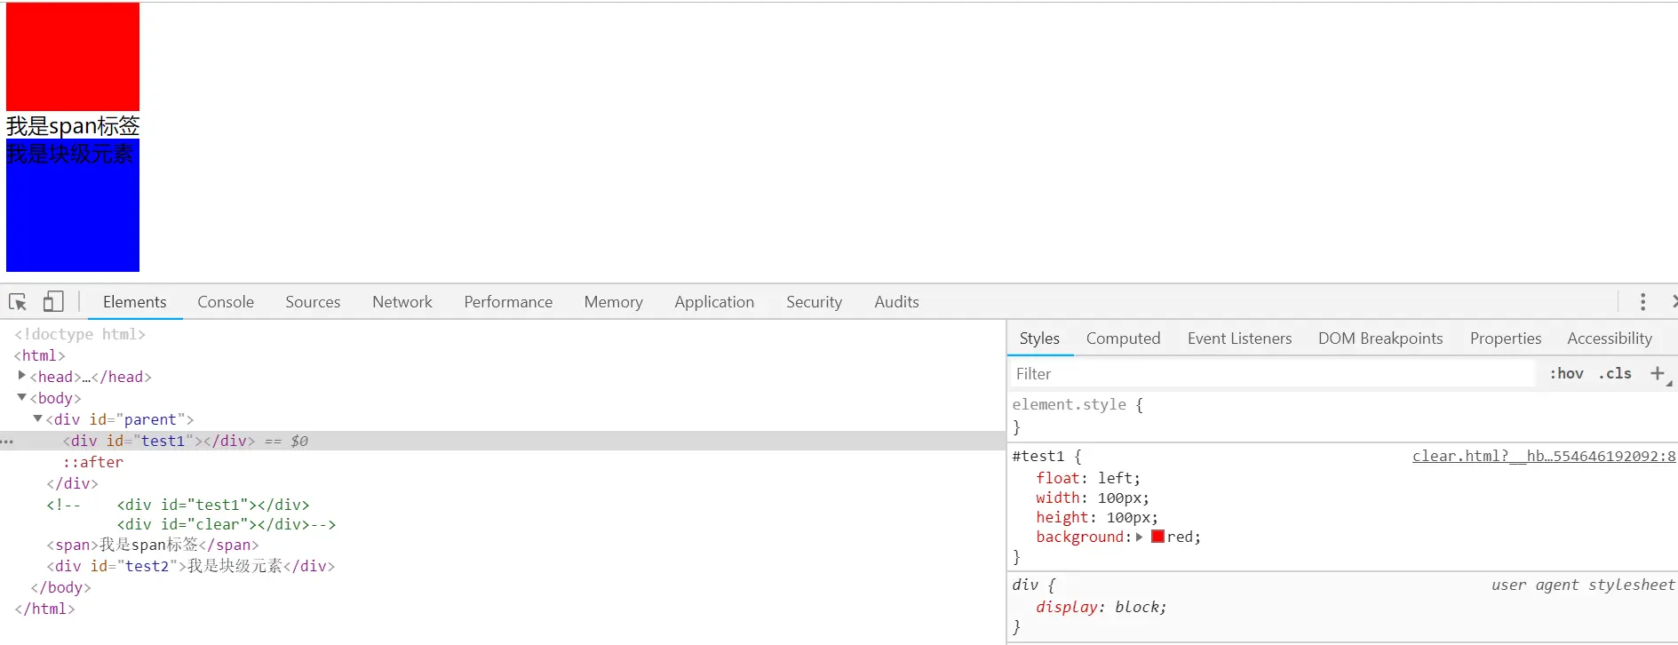This screenshot has height=645, width=1678.
Task: Activate the inspect element picker icon
Action: point(18,302)
